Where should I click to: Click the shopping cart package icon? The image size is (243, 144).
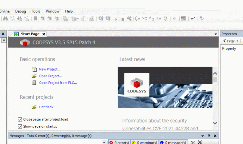192,19
